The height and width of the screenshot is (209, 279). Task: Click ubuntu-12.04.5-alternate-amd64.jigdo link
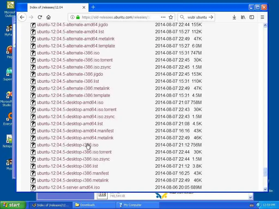72,25
